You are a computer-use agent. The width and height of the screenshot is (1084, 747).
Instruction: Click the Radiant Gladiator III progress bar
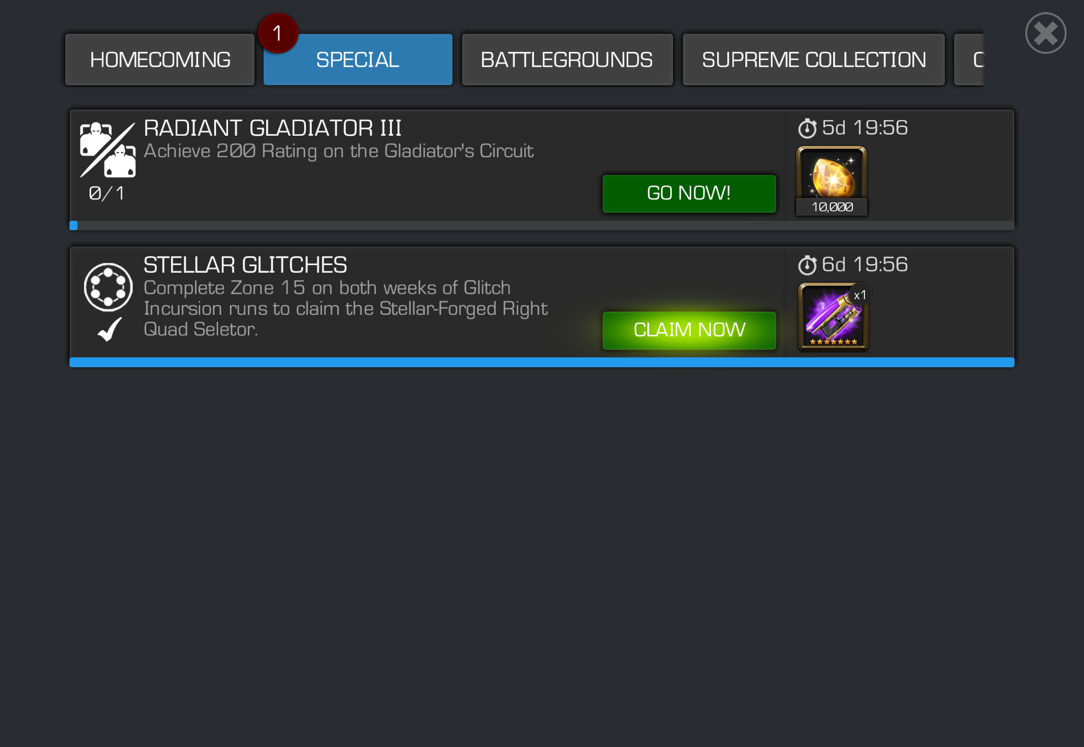tap(542, 226)
